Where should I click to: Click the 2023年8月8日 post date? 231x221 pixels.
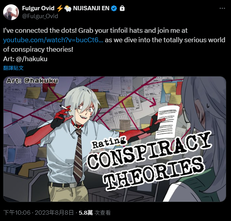[x=54, y=213]
